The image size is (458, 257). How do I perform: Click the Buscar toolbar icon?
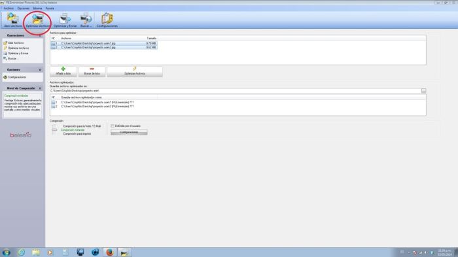click(x=86, y=20)
